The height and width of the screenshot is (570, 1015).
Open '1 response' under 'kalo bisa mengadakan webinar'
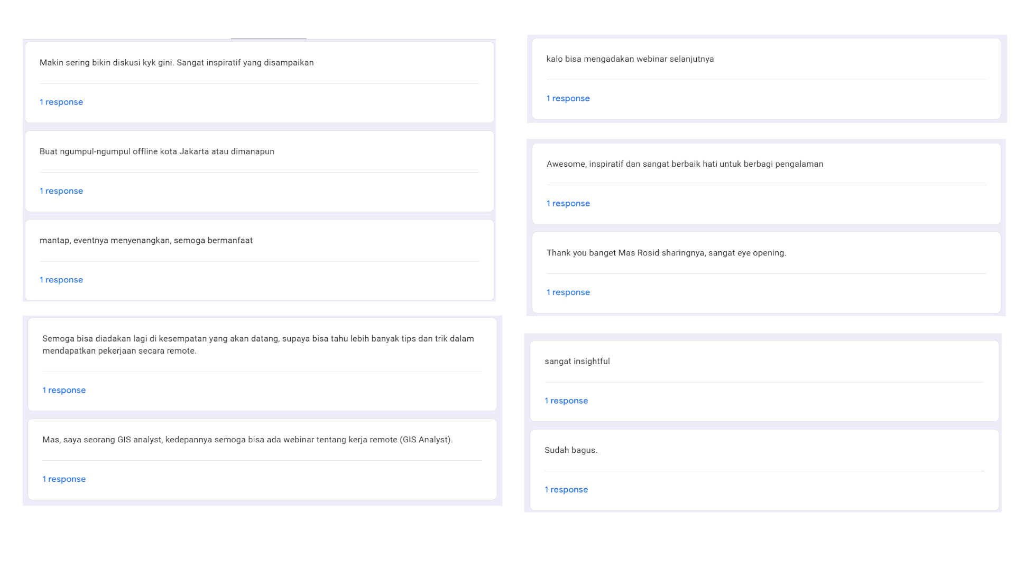[x=568, y=98]
